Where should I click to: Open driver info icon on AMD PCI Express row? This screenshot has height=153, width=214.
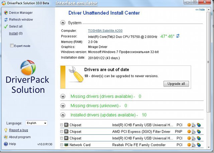[194, 131]
